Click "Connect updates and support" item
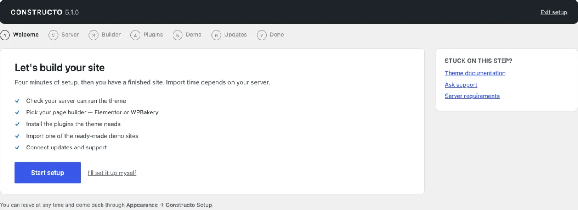 pos(66,147)
